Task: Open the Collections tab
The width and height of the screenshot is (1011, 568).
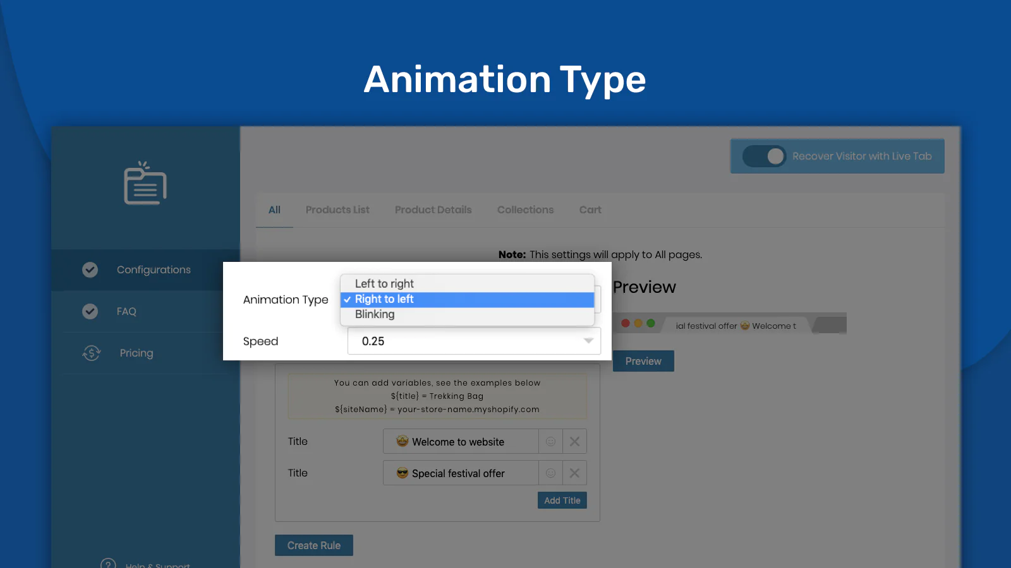Action: (525, 210)
